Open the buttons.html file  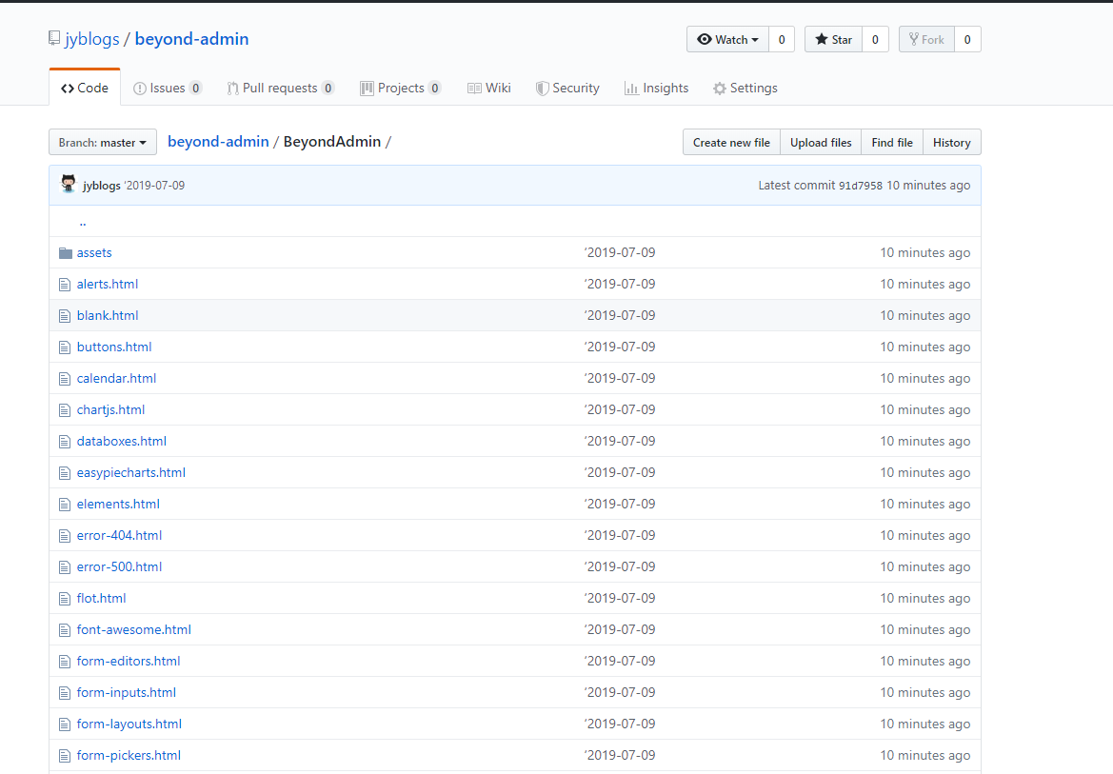tap(114, 347)
